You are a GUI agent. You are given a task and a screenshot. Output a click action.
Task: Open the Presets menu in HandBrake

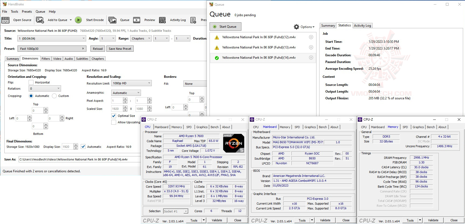point(27,12)
